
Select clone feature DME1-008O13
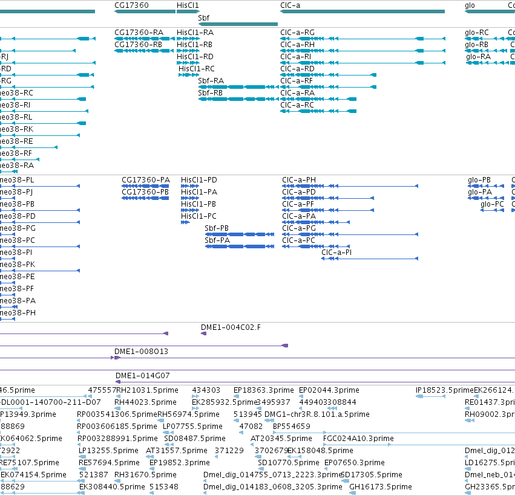click(315, 358)
